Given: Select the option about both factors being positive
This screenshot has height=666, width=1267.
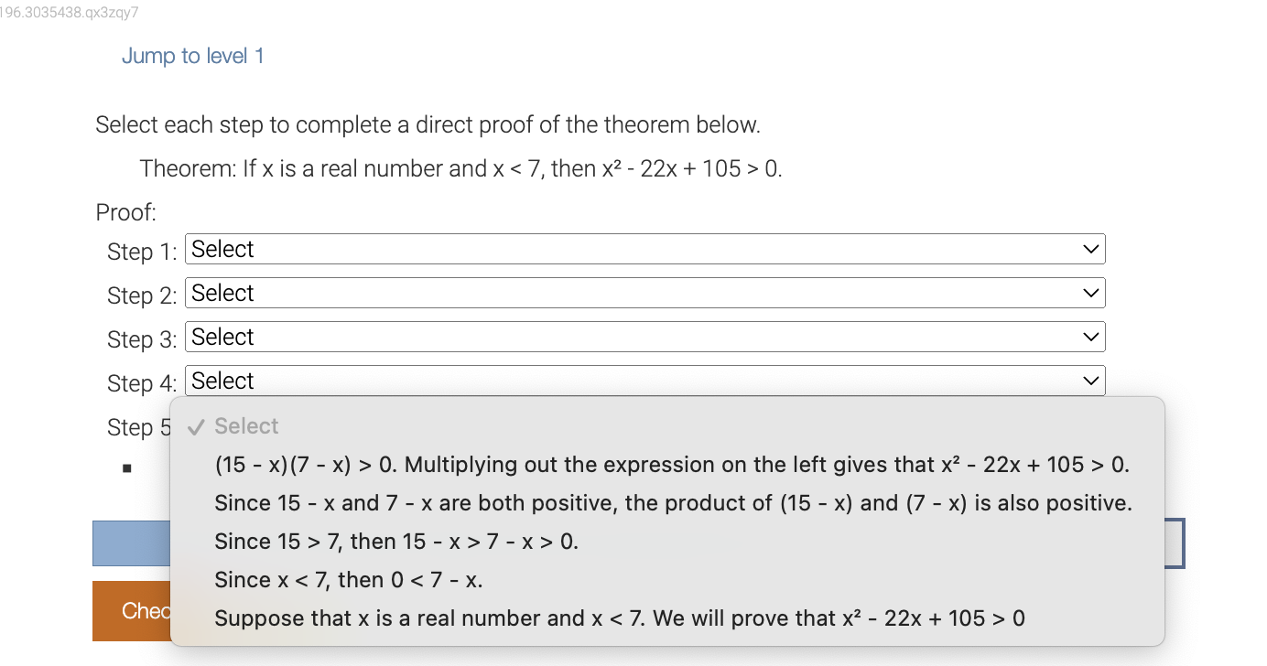Looking at the screenshot, I should tap(673, 502).
